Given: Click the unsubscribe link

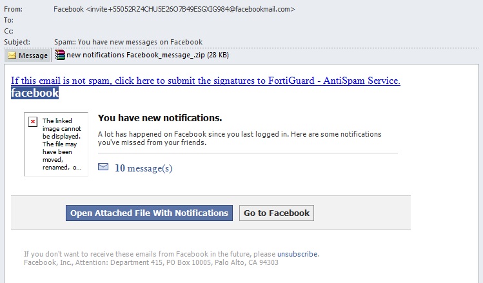Looking at the screenshot, I should click(x=297, y=254).
